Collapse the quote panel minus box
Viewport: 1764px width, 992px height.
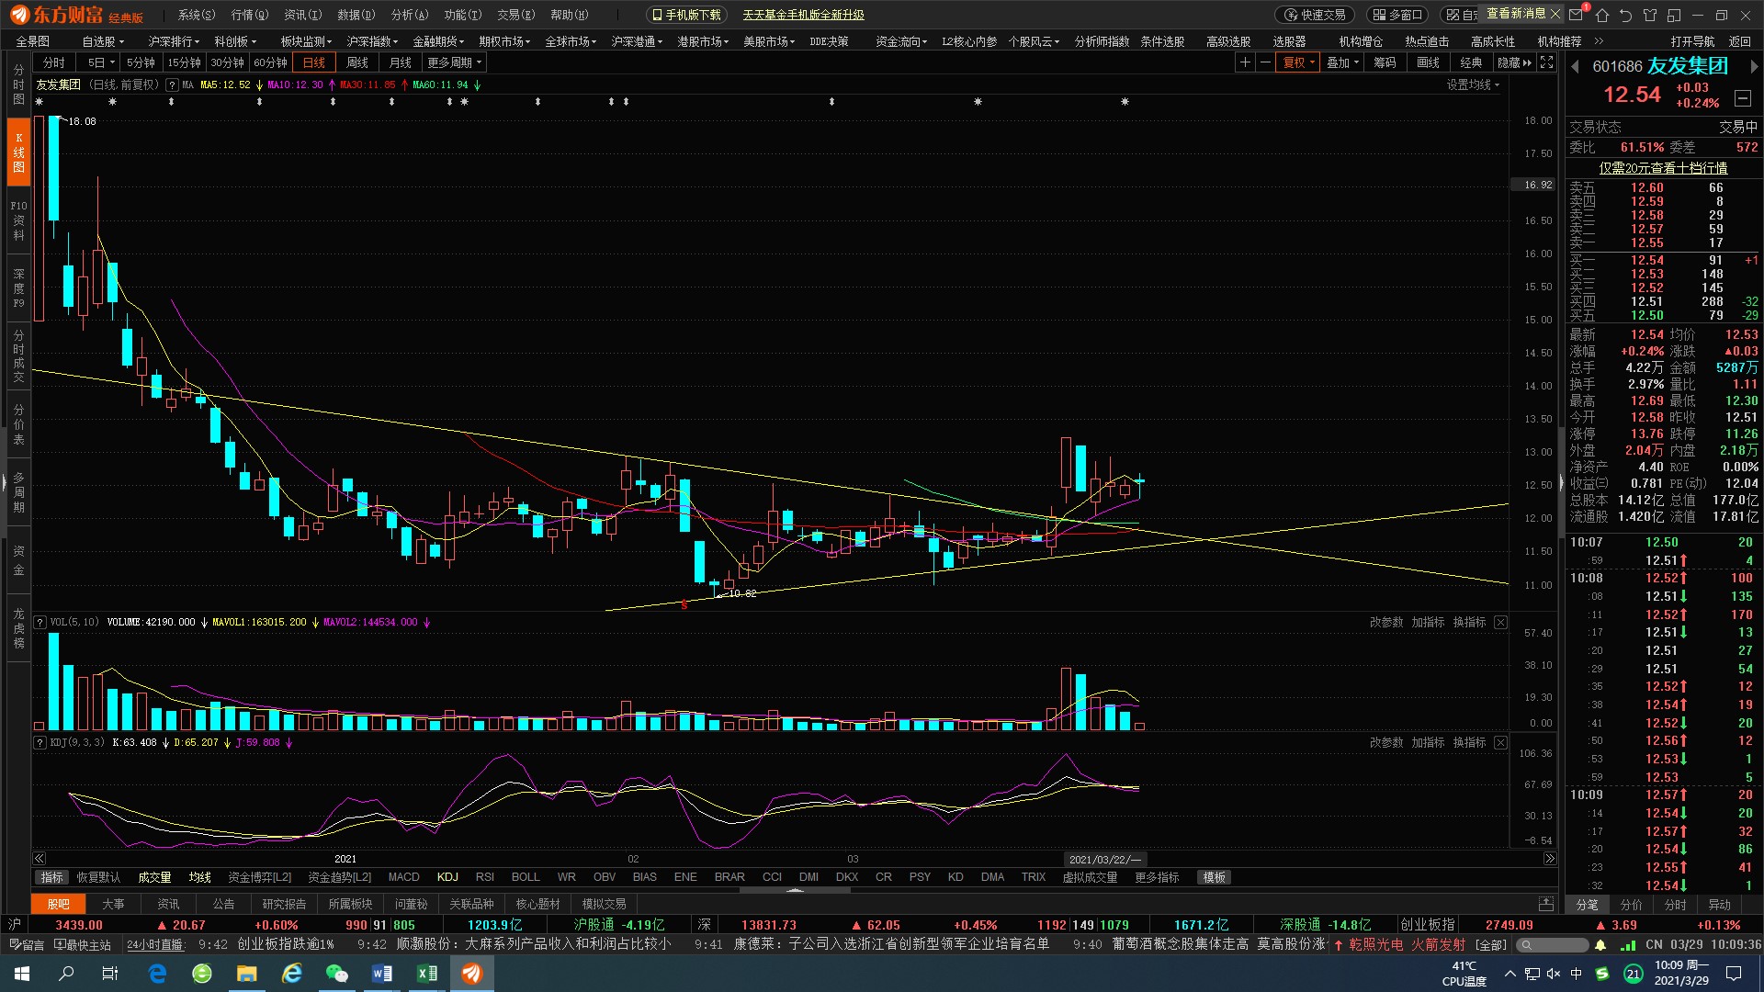[x=1743, y=97]
